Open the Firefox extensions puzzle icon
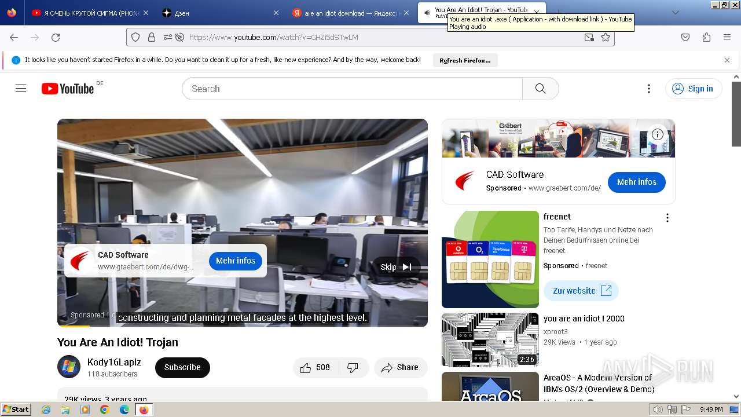 click(x=706, y=37)
